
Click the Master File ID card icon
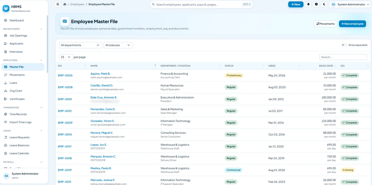(6, 67)
